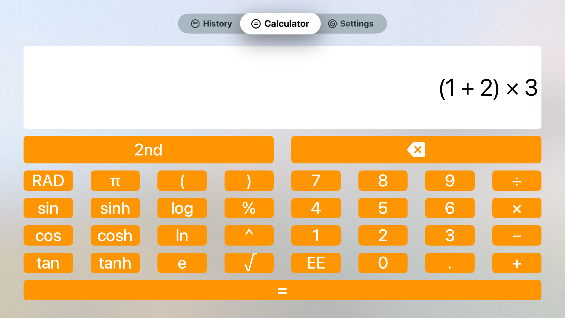Press the natural log (ln) button
Viewport: 565px width, 318px height.
pyautogui.click(x=182, y=235)
